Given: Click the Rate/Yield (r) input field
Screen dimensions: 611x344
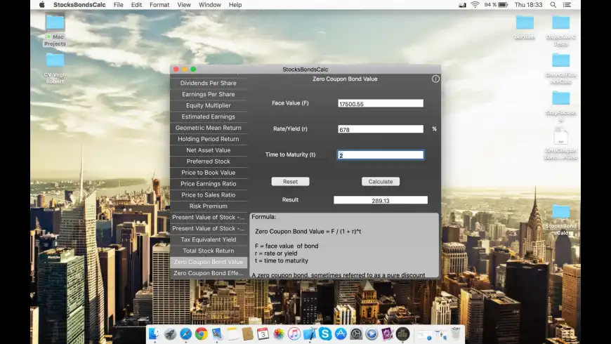Looking at the screenshot, I should click(x=380, y=129).
